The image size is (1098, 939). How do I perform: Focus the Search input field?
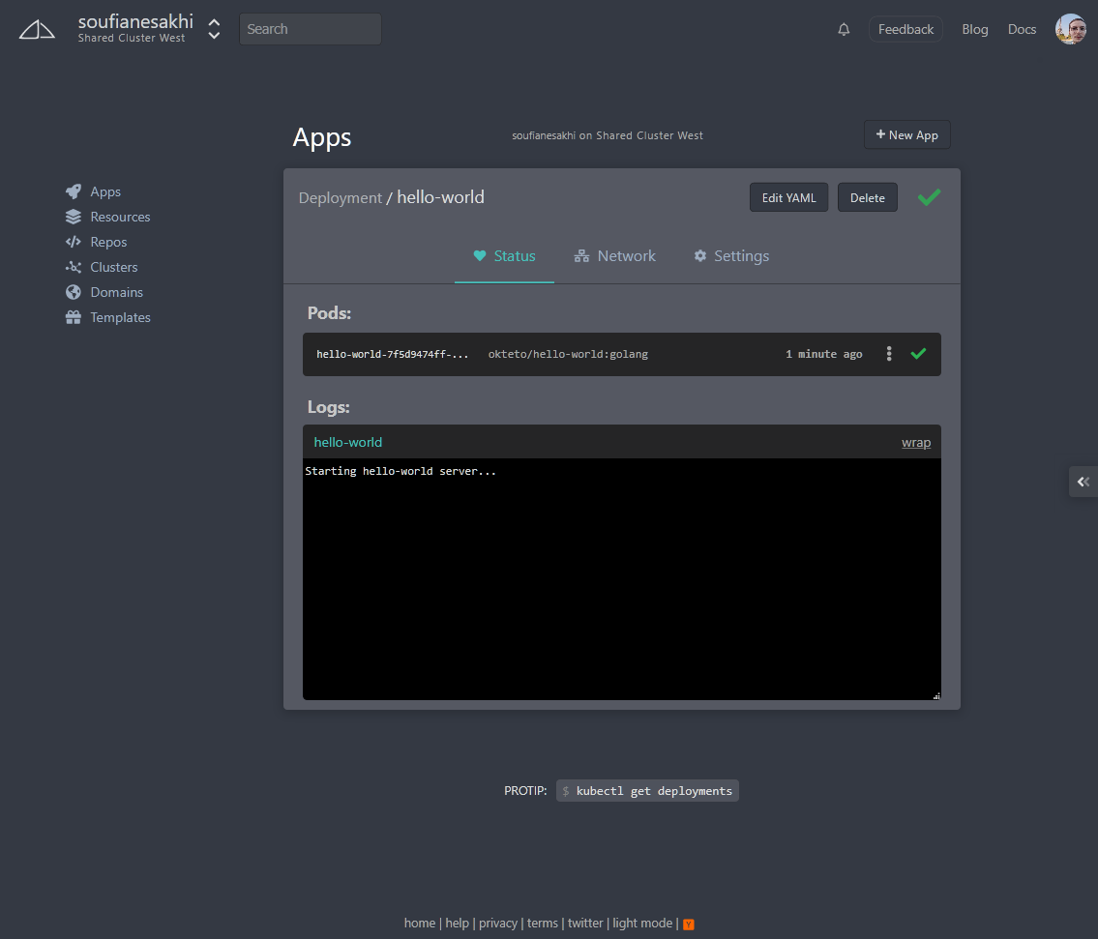point(311,29)
